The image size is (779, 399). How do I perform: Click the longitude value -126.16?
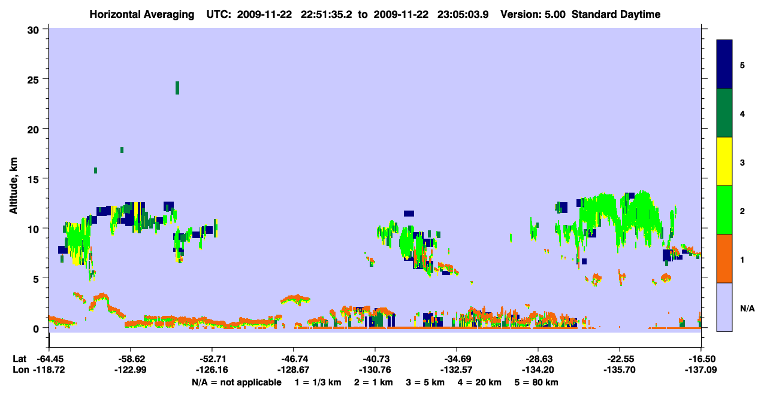pos(212,370)
